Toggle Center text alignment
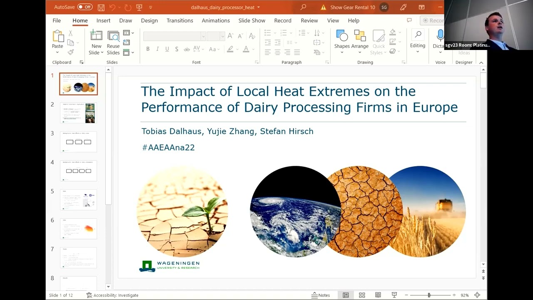This screenshot has width=533, height=300. tap(277, 52)
